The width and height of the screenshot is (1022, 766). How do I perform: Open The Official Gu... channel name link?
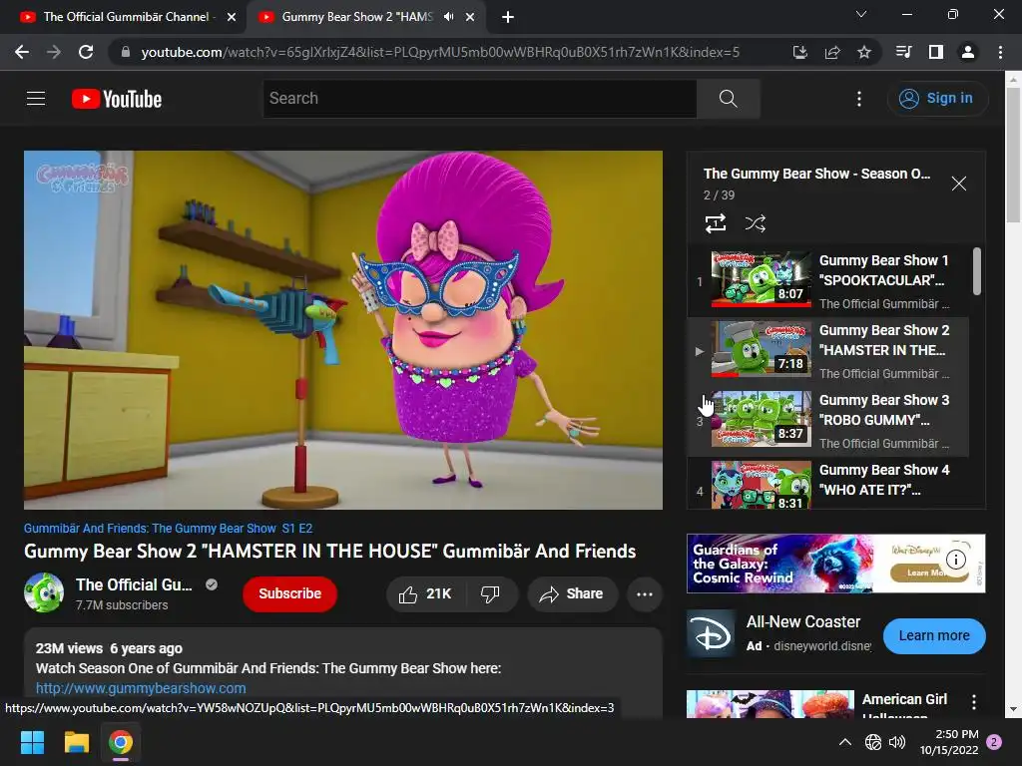pyautogui.click(x=134, y=584)
